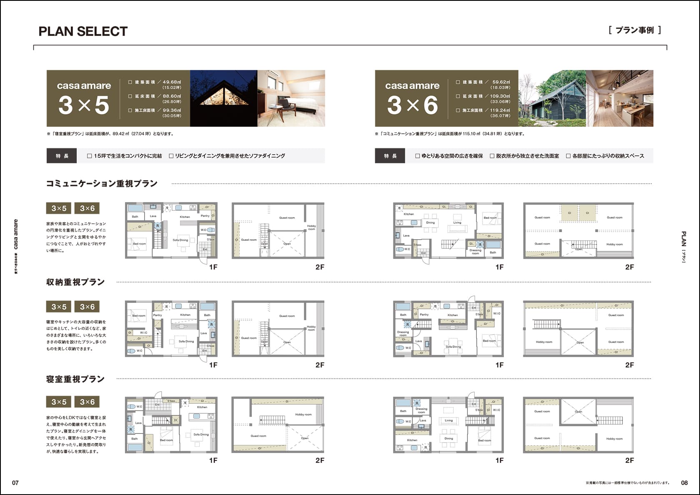Tick the 脱衣所から独立させた洗面室 checkbox

(492, 156)
